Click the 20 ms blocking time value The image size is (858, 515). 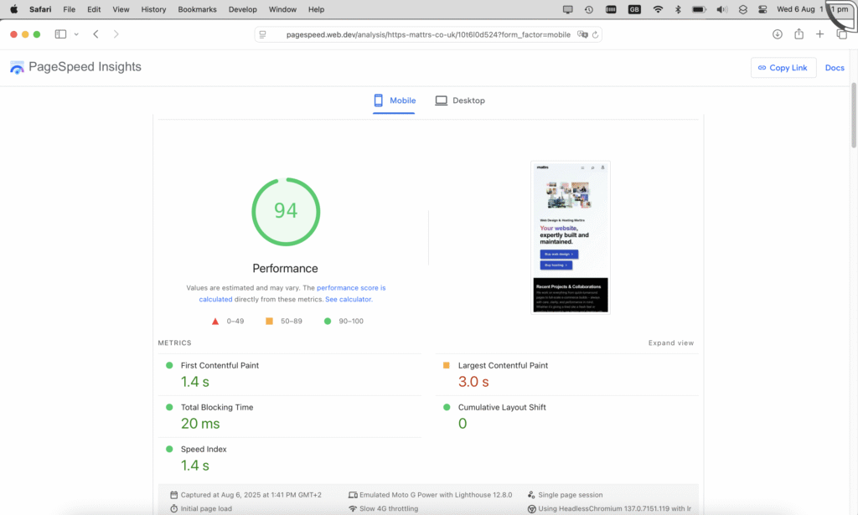click(200, 424)
